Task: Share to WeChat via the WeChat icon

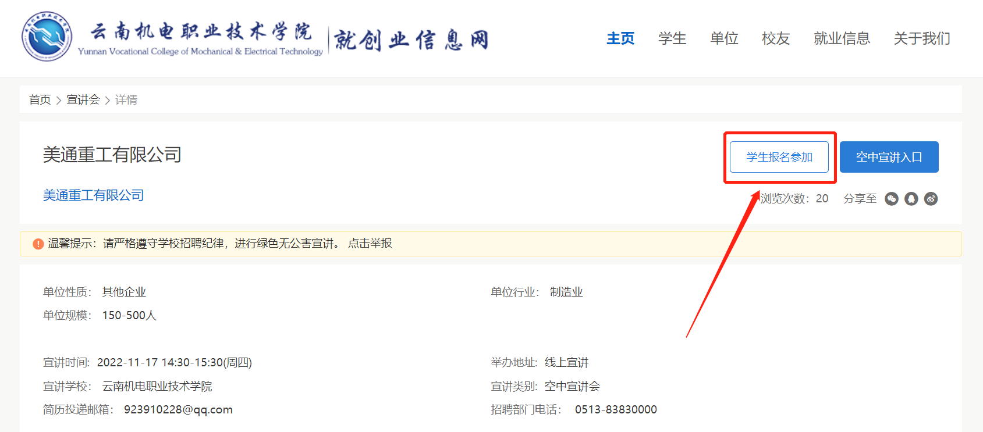Action: point(892,199)
